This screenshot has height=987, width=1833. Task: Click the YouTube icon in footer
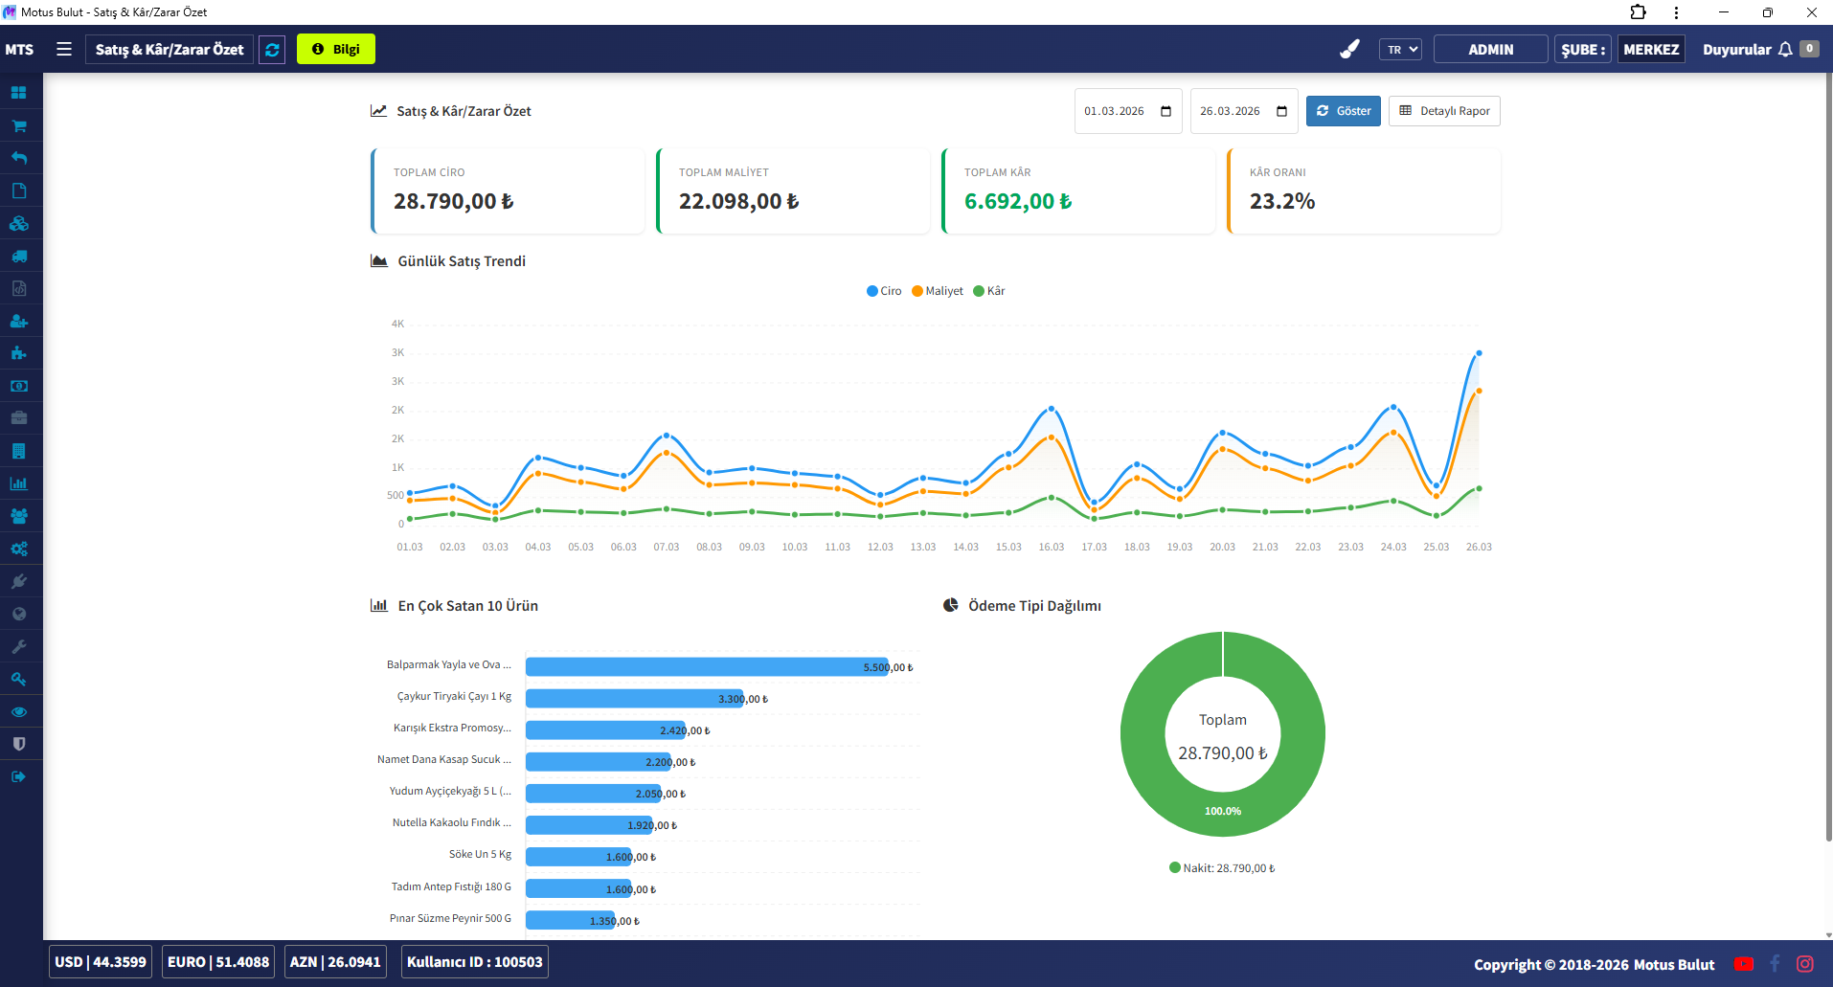coord(1744,964)
